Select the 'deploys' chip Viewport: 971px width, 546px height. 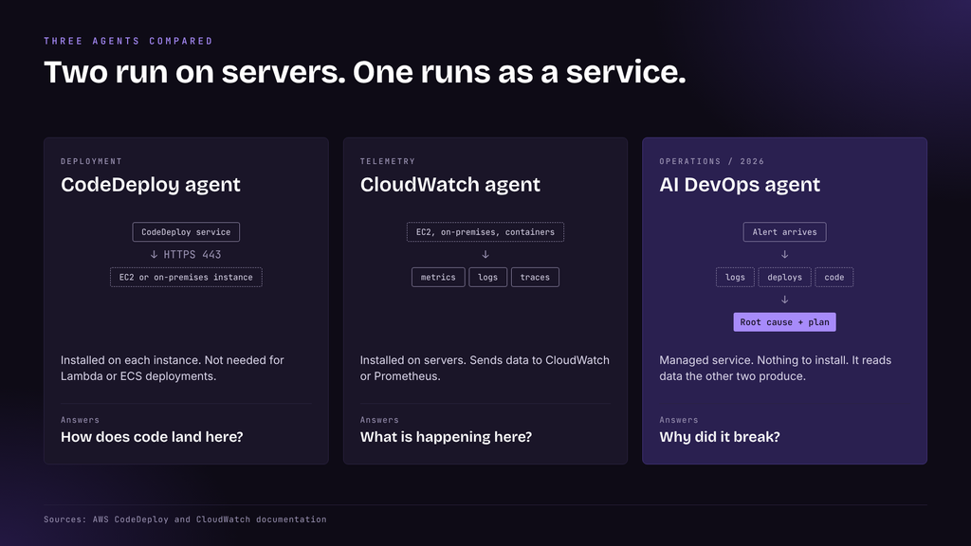click(784, 278)
